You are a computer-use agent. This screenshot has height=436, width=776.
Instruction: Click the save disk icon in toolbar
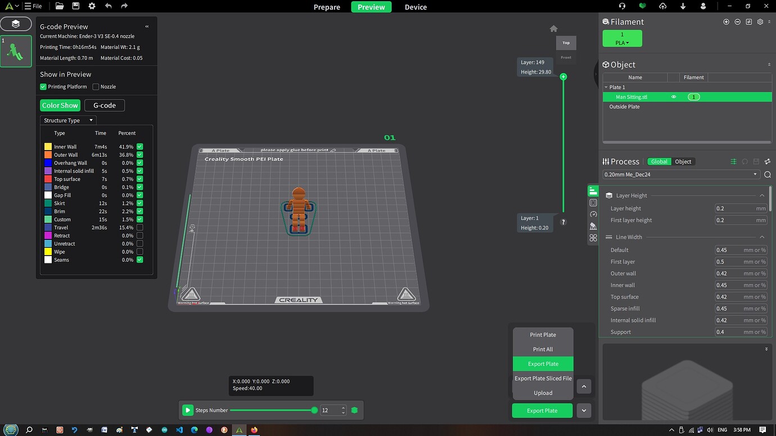(75, 6)
